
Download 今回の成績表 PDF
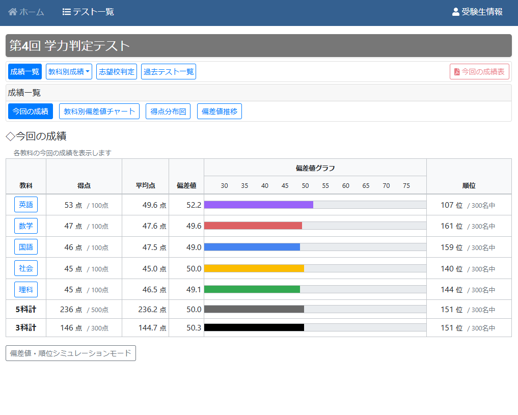[479, 72]
